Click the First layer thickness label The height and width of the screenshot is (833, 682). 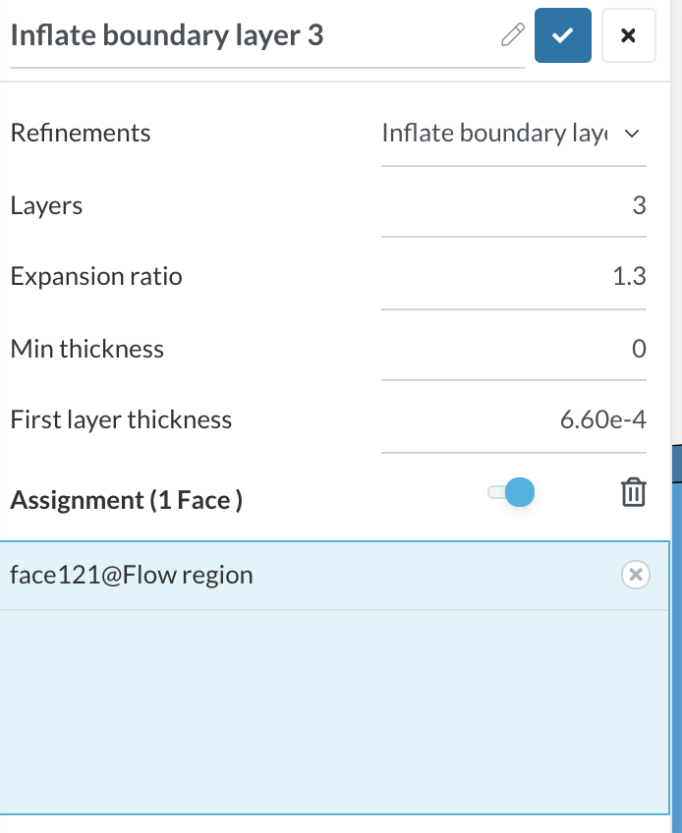point(121,420)
